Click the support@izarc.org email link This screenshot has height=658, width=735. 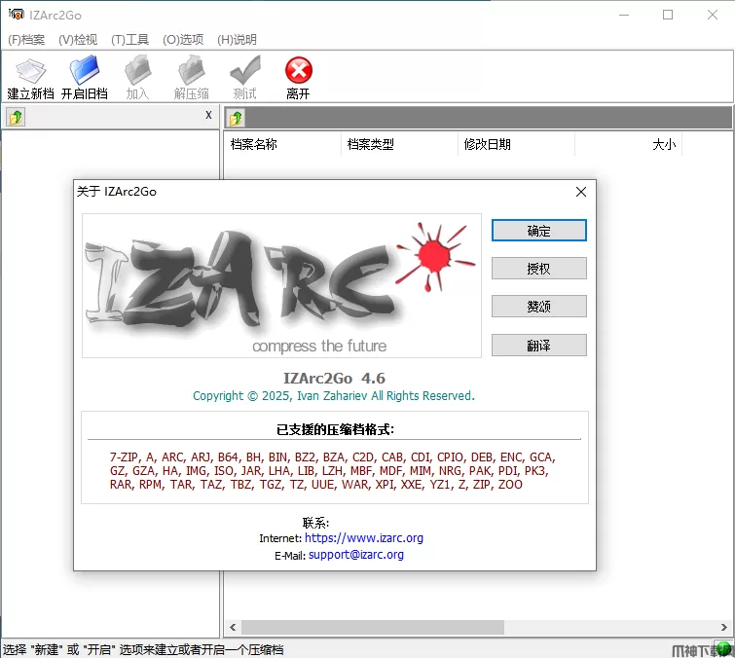pos(355,555)
